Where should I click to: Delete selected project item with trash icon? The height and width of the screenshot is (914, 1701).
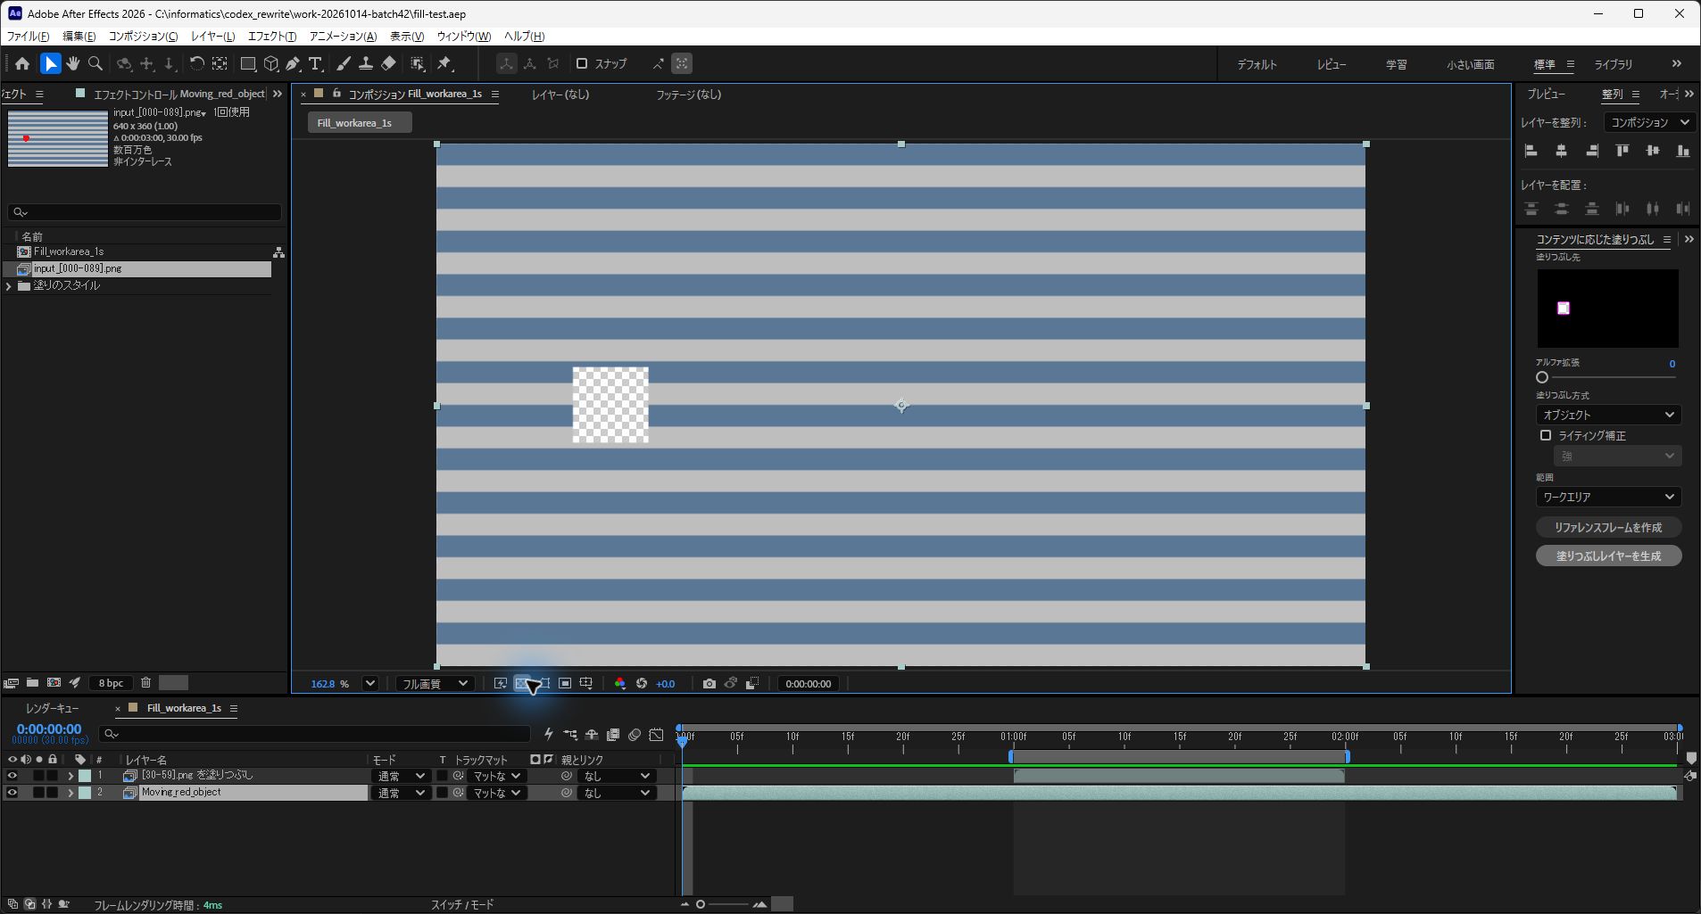145,683
